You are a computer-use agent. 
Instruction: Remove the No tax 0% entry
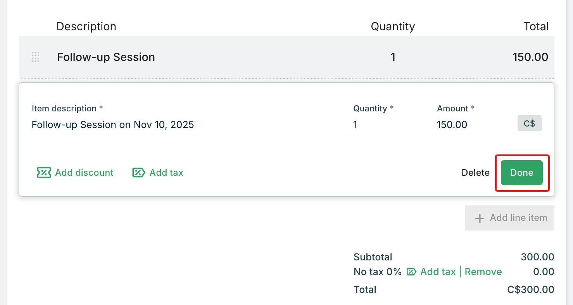[x=483, y=272]
